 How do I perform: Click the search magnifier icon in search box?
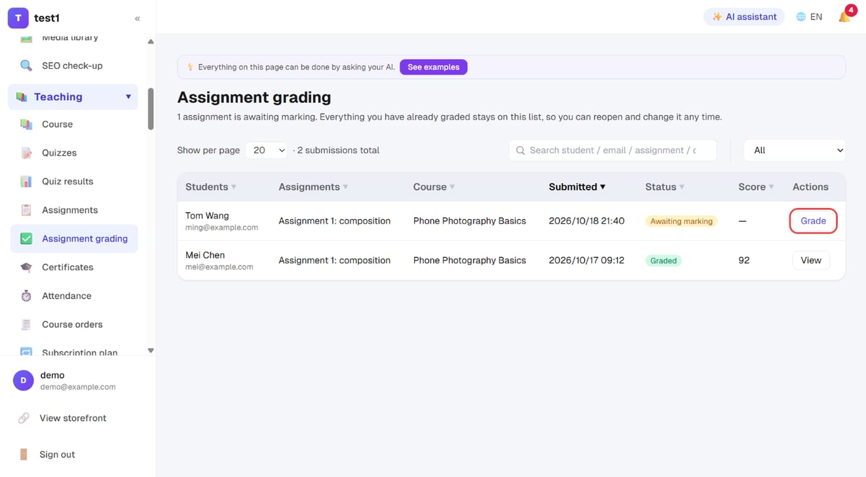520,150
